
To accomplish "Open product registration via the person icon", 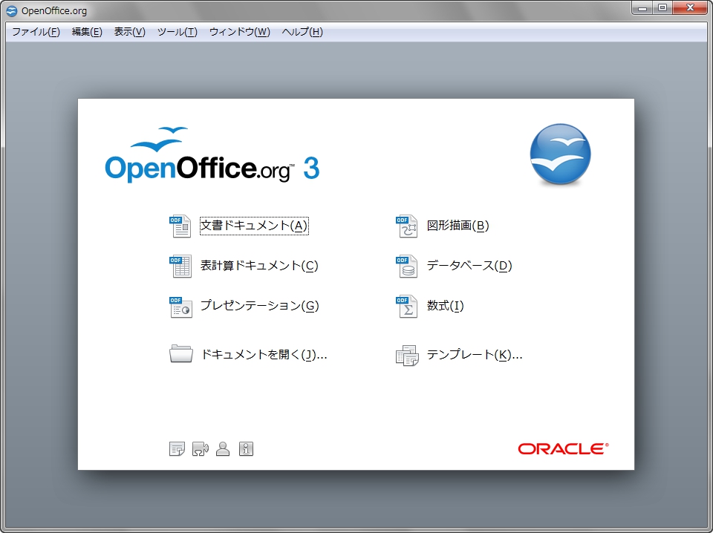I will (223, 449).
